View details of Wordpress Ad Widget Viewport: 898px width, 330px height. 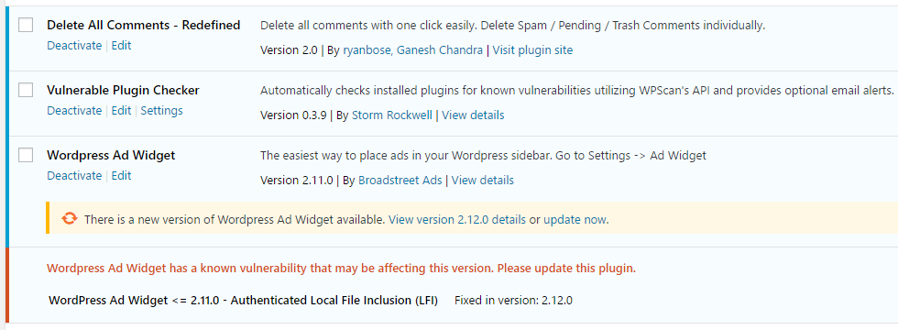coord(483,181)
